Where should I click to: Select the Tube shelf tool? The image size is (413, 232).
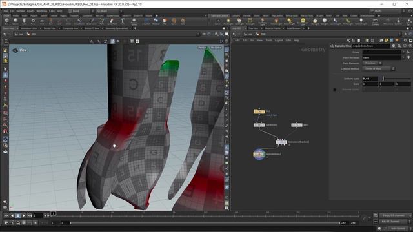pos(24,21)
